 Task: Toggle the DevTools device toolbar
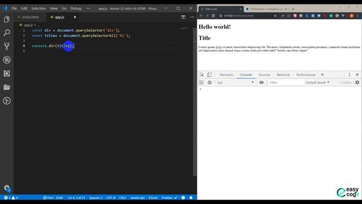point(209,75)
